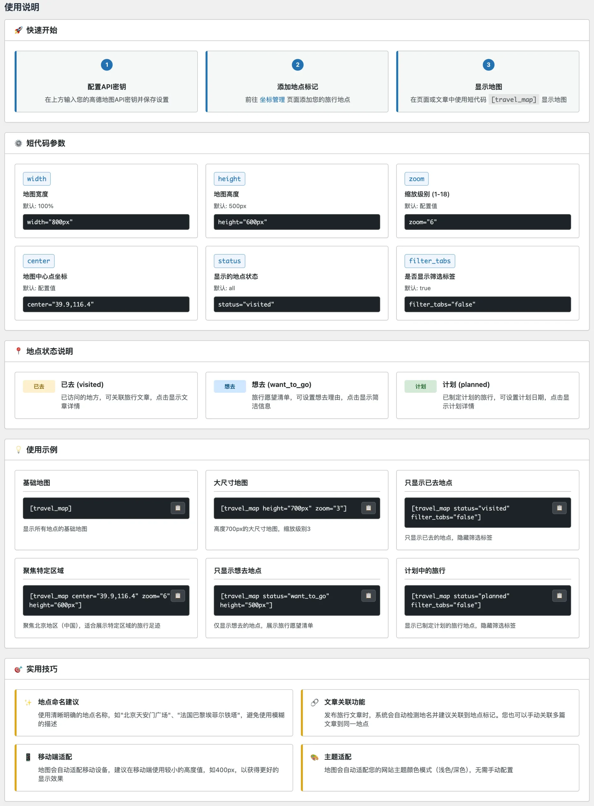Click the 想去 status badge

(x=229, y=387)
